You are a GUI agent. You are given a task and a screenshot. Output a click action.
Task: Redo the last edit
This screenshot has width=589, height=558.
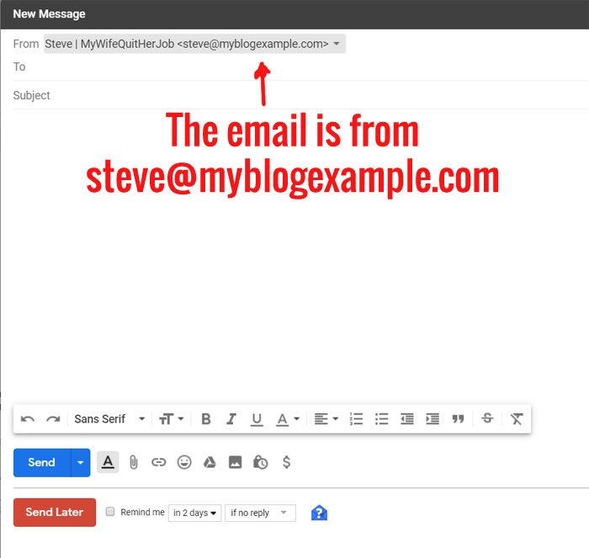[53, 419]
